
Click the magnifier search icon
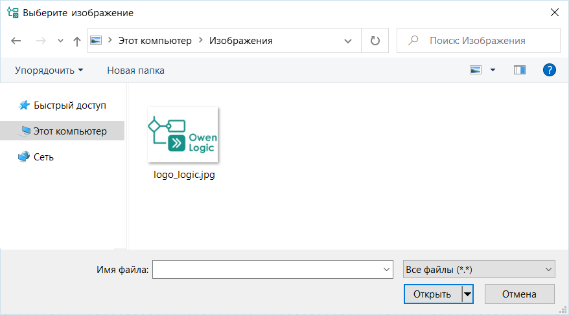point(413,40)
